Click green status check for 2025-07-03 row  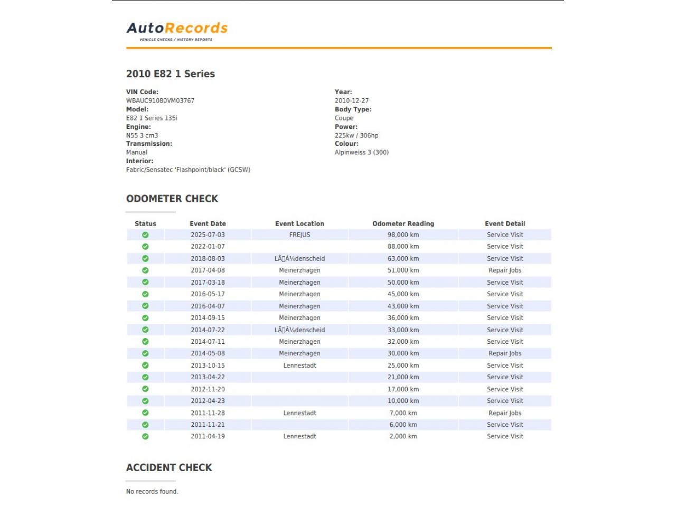(x=145, y=235)
